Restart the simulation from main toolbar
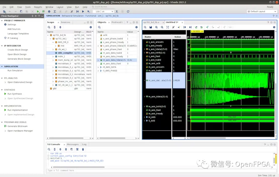Image resolution: width=279 pixels, height=177 pixels. [78, 11]
